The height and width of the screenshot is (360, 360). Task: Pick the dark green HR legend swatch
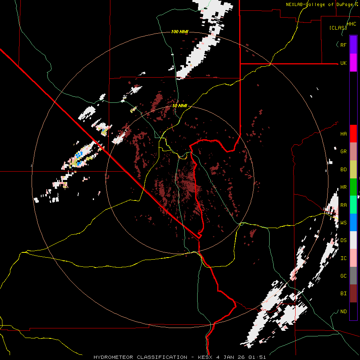[x=353, y=187]
